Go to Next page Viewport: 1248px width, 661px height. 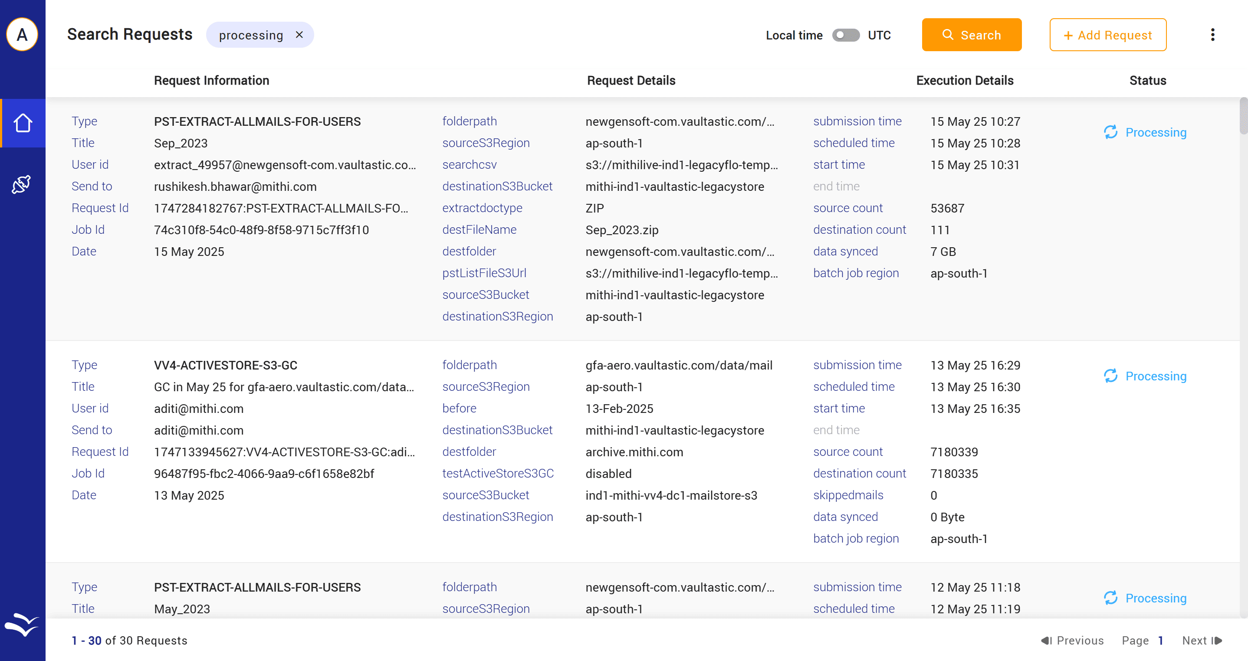pos(1202,641)
